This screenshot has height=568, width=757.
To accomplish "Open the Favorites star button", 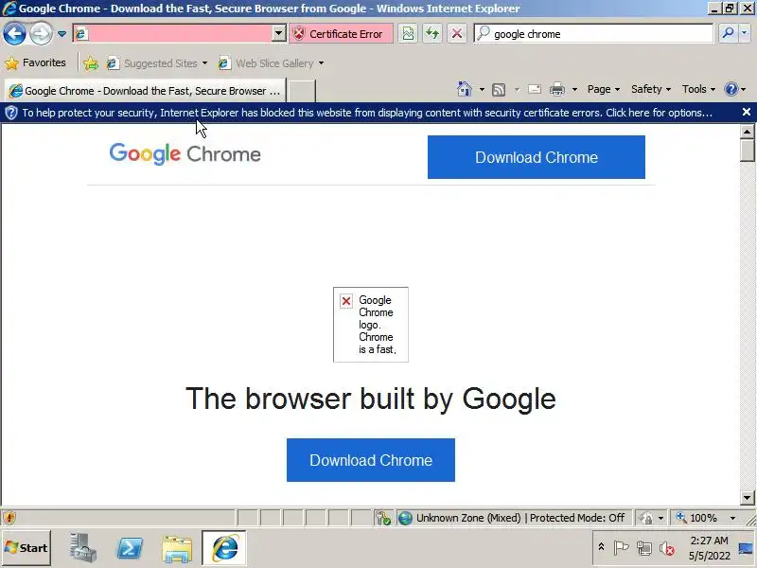I will coord(35,62).
